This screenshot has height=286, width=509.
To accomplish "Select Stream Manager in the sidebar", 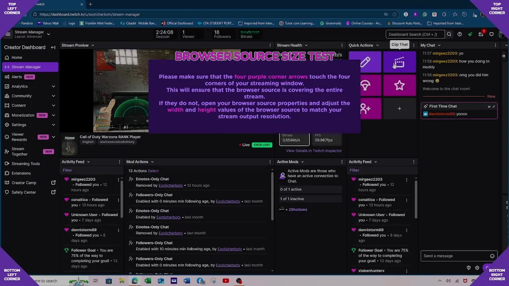I will [x=30, y=67].
